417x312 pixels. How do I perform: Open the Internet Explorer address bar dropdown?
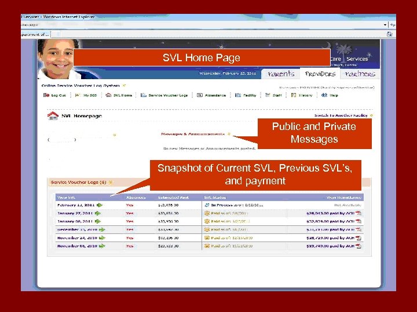[x=385, y=25]
